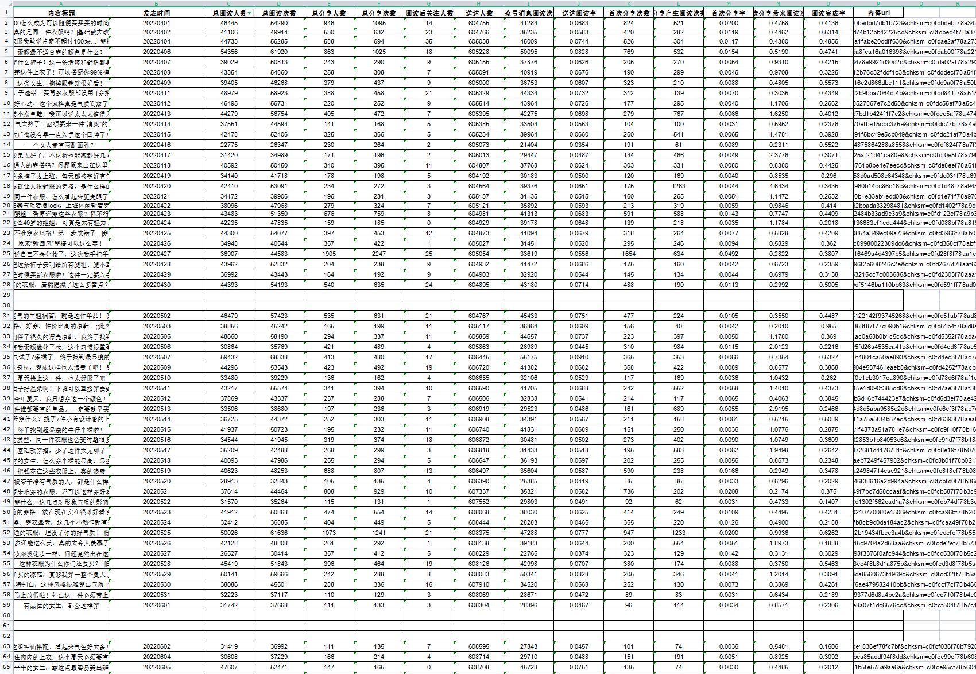Click the 首次分享次数 header cell

coord(629,13)
